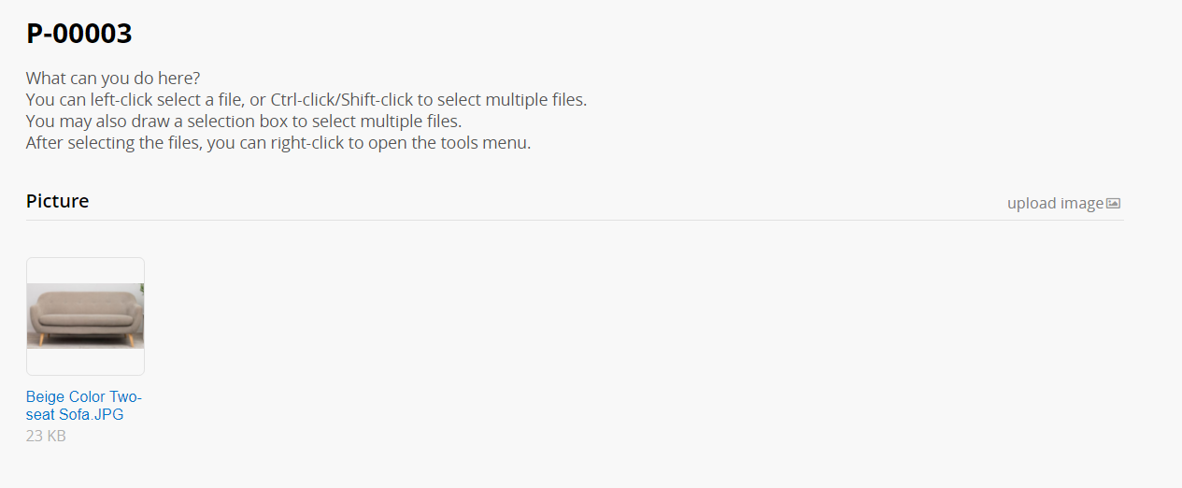The image size is (1182, 488).
Task: Select the beige sofa thumbnail image
Action: pyautogui.click(x=85, y=316)
